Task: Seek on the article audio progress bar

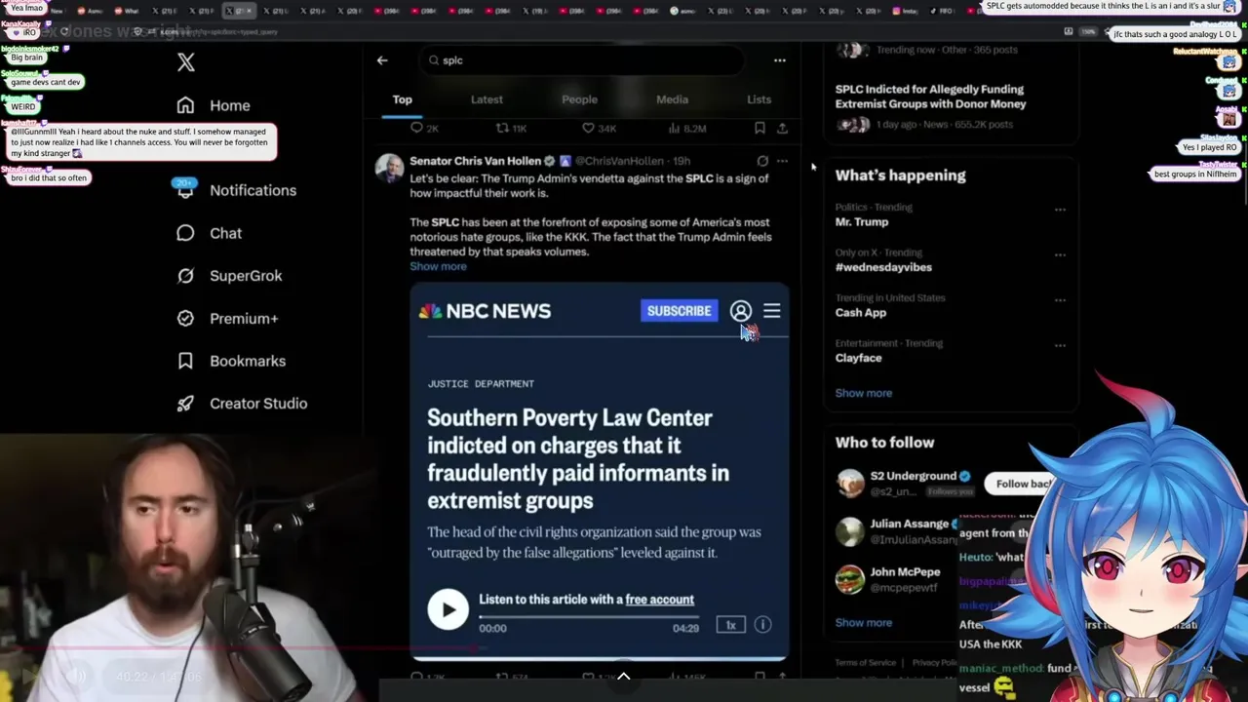Action: (589, 616)
